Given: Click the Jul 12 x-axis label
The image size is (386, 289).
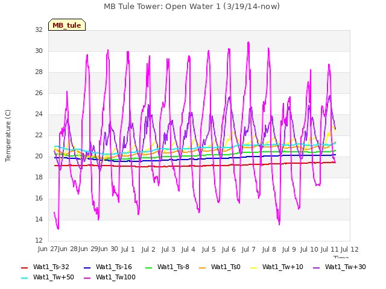Looking at the screenshot, I should pos(350,249).
